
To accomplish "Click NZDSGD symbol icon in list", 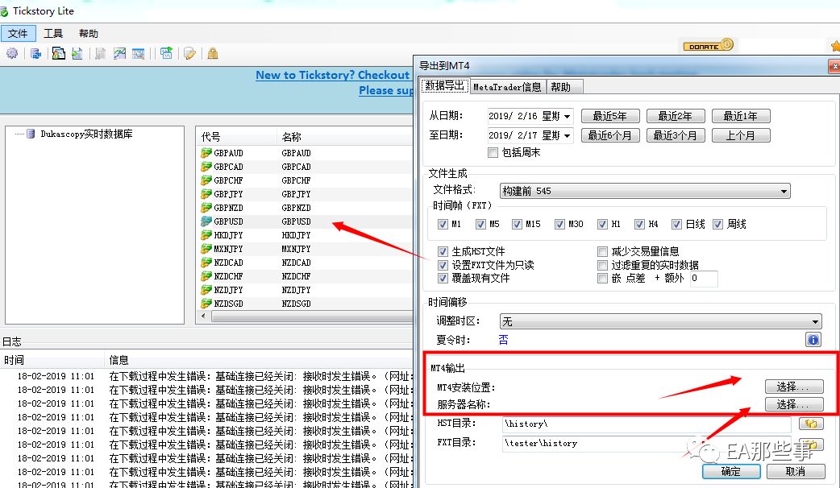I will (206, 304).
